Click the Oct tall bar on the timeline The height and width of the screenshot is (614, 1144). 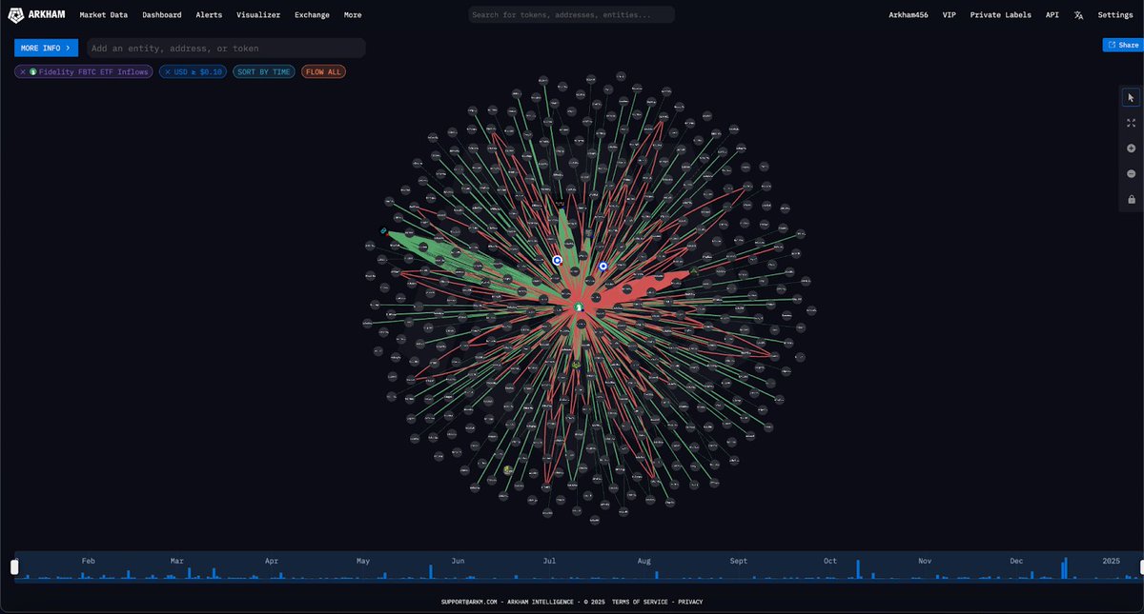pyautogui.click(x=858, y=569)
